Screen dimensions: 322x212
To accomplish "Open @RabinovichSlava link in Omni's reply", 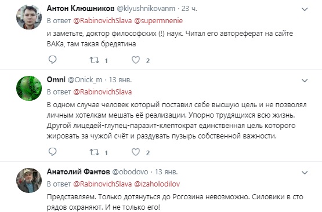I will tap(103, 92).
